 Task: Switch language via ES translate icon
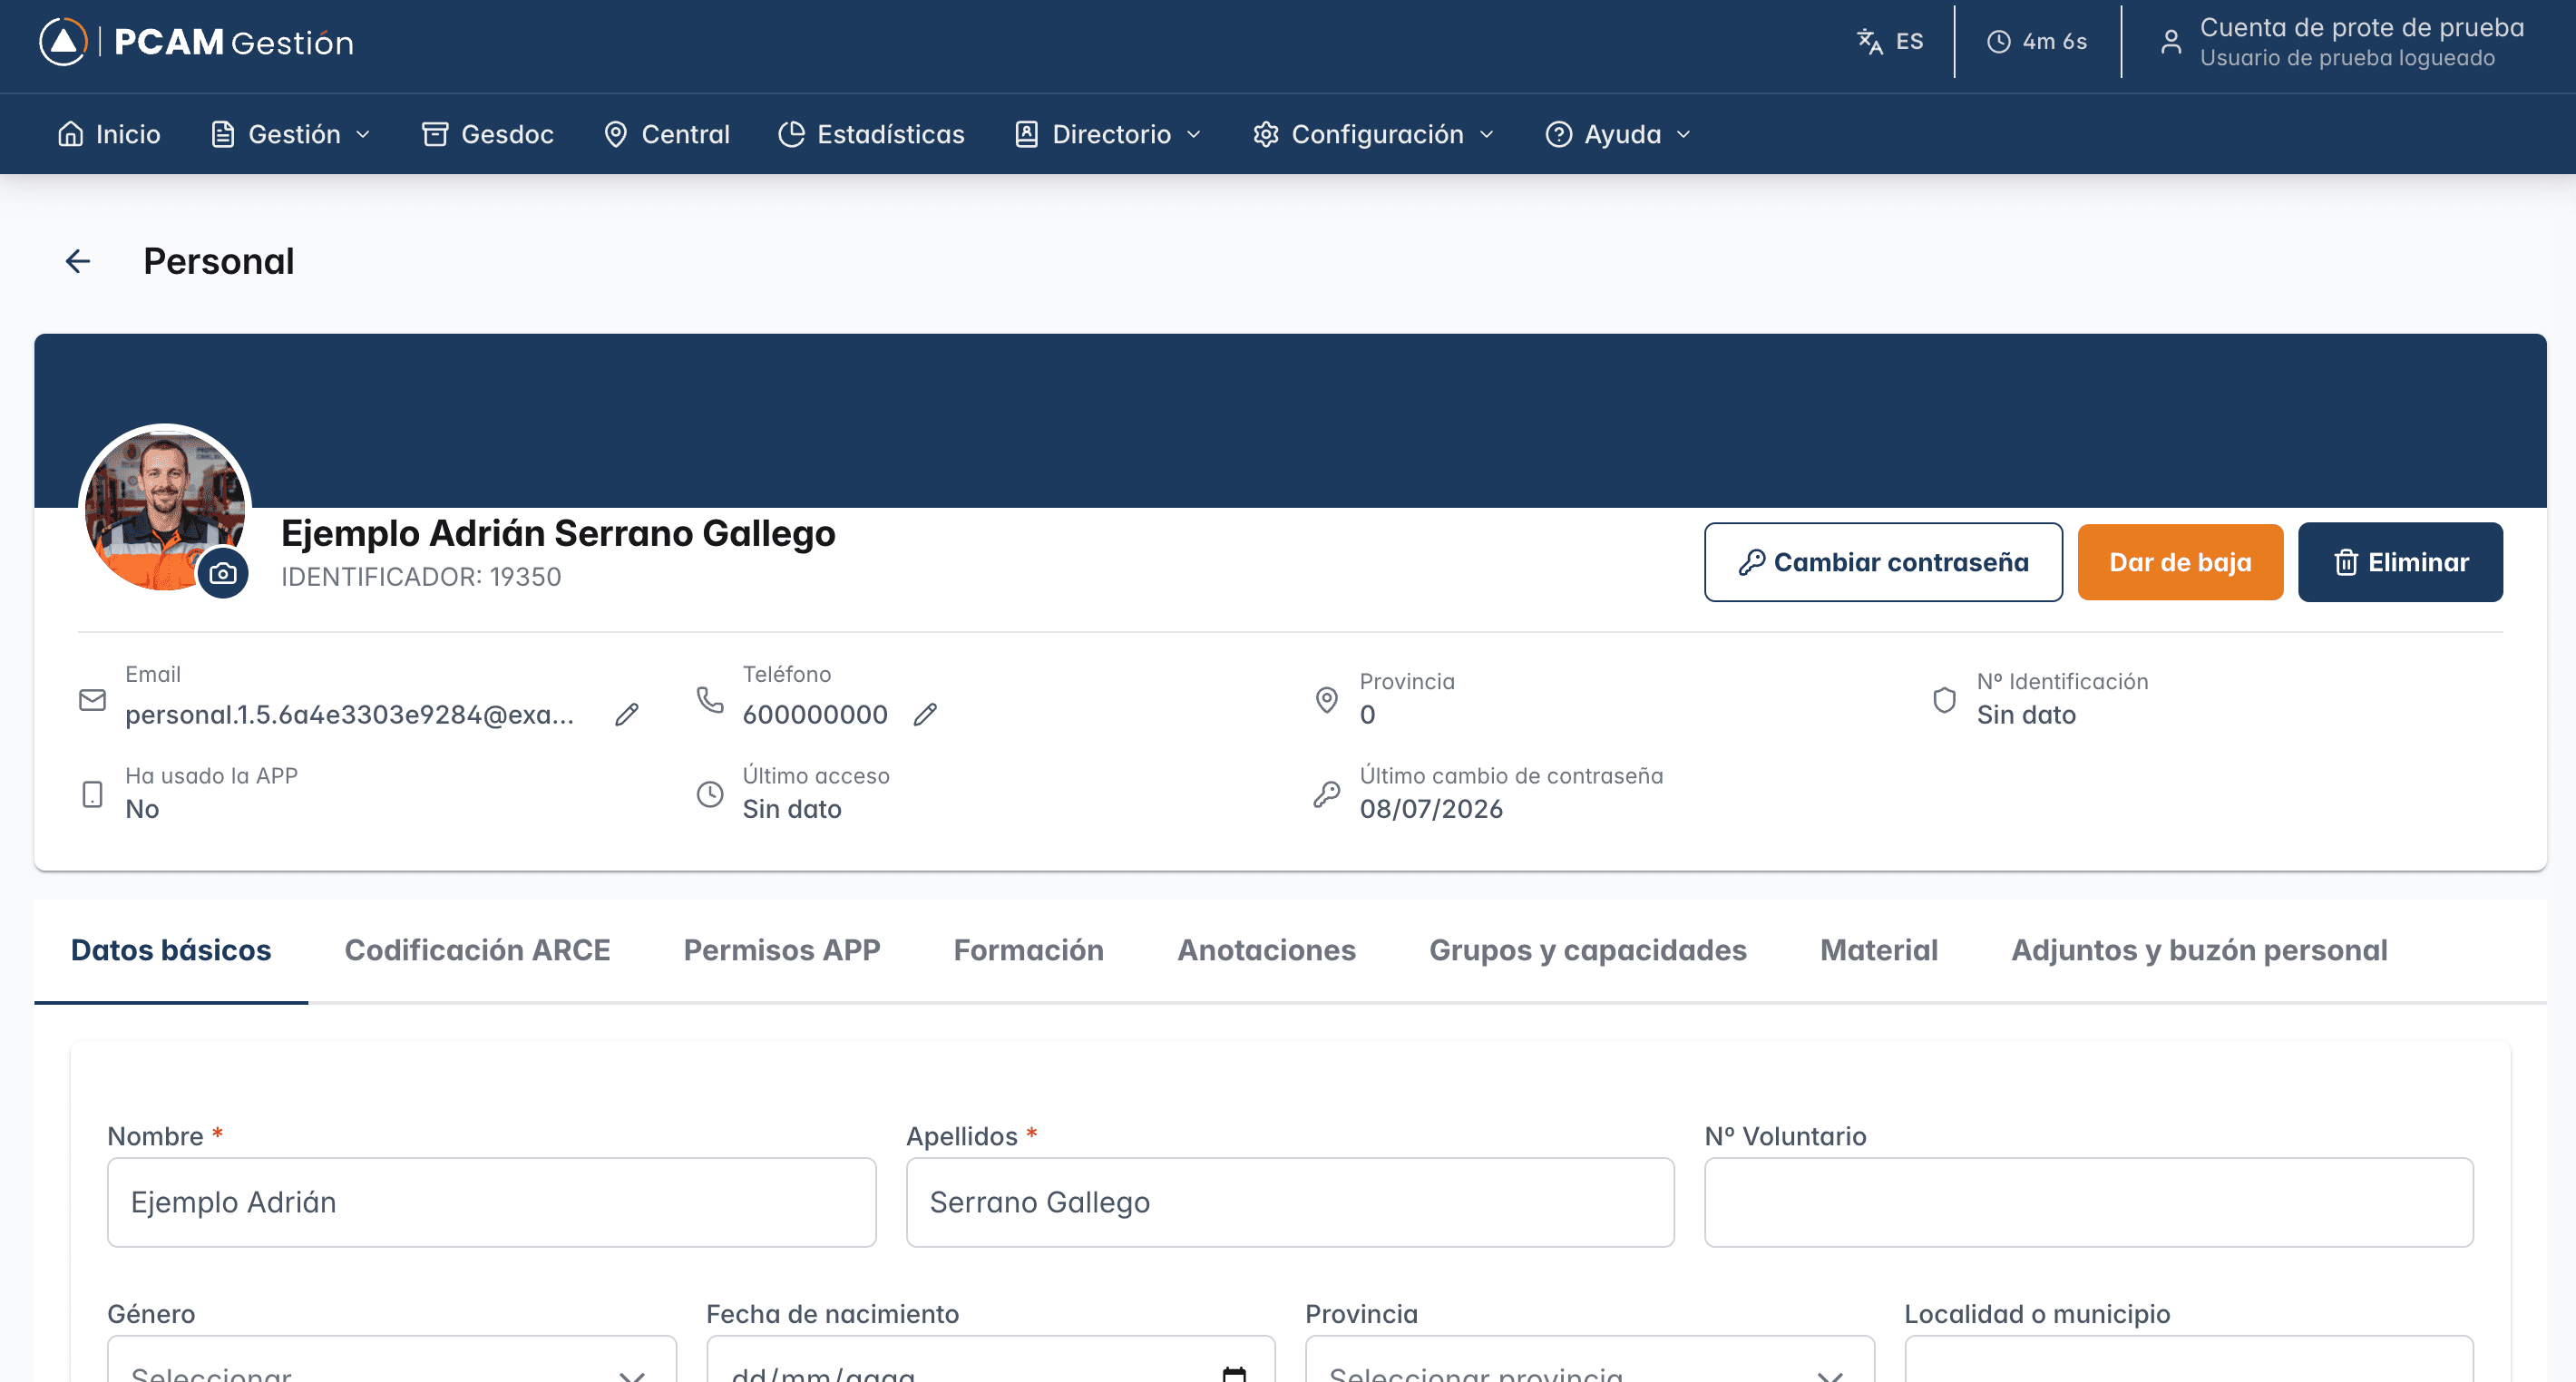pos(1890,41)
